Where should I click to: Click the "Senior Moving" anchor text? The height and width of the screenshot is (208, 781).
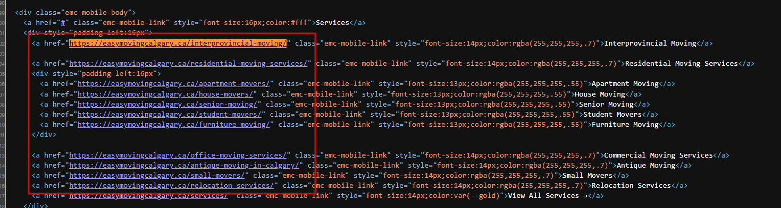point(606,104)
